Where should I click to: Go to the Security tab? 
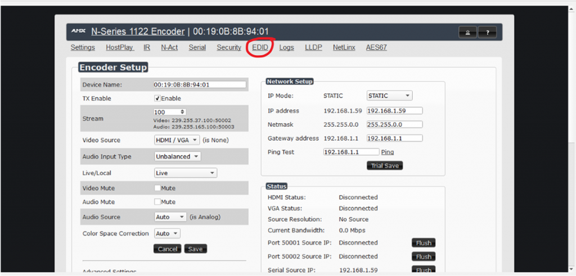tap(229, 47)
